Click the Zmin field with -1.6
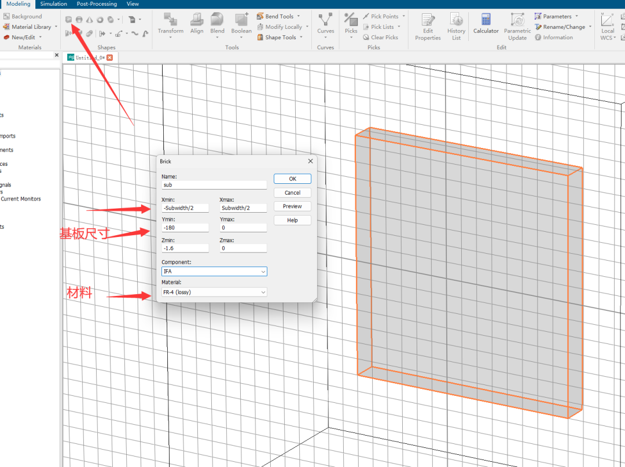 185,249
